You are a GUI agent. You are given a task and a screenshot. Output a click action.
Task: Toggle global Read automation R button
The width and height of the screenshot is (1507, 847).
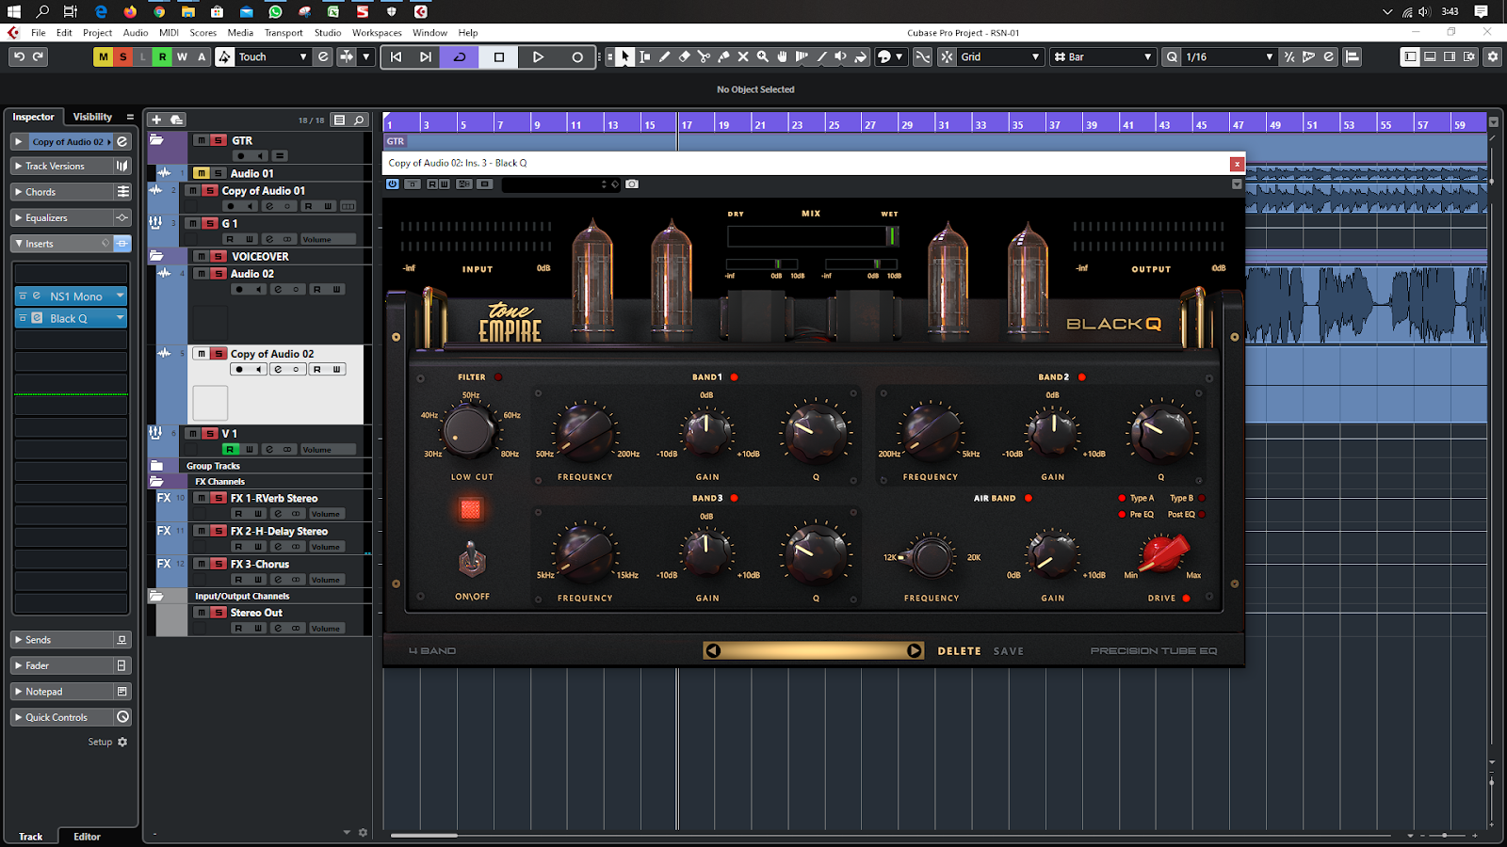[162, 56]
